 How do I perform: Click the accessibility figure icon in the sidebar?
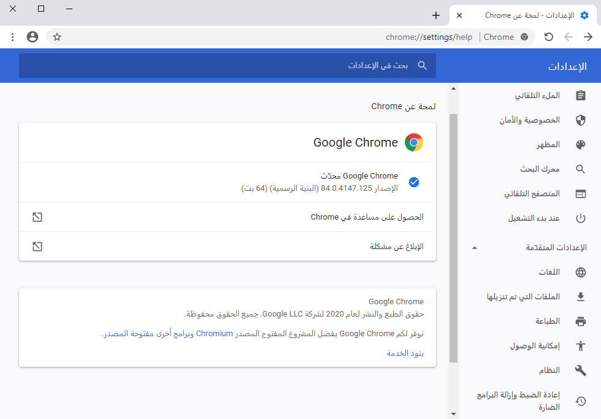[581, 346]
